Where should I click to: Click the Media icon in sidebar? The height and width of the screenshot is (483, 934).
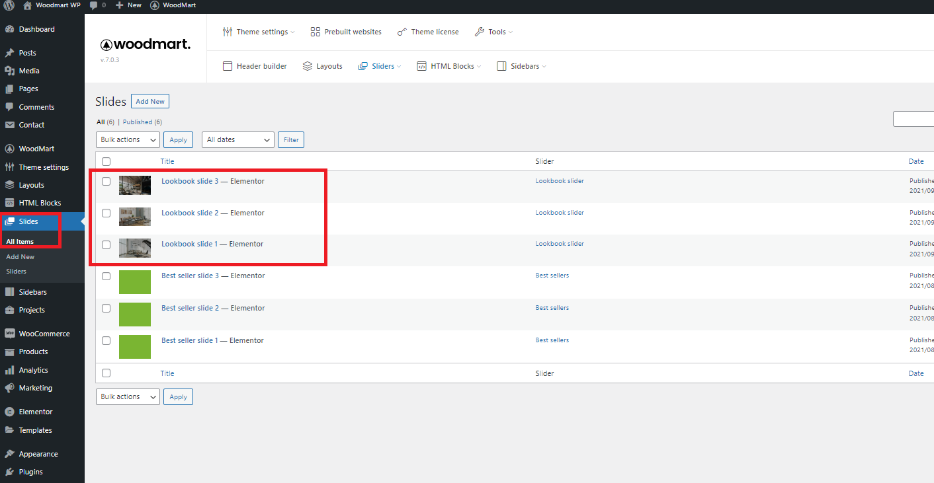[9, 71]
